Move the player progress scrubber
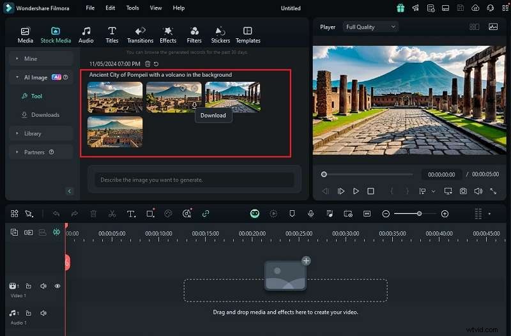Viewport: 511px width, 336px height. 324,174
